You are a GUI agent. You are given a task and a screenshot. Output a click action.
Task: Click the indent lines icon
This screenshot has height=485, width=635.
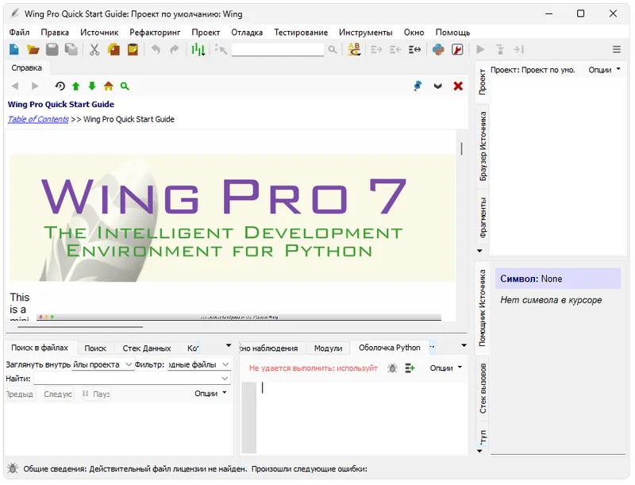click(376, 49)
